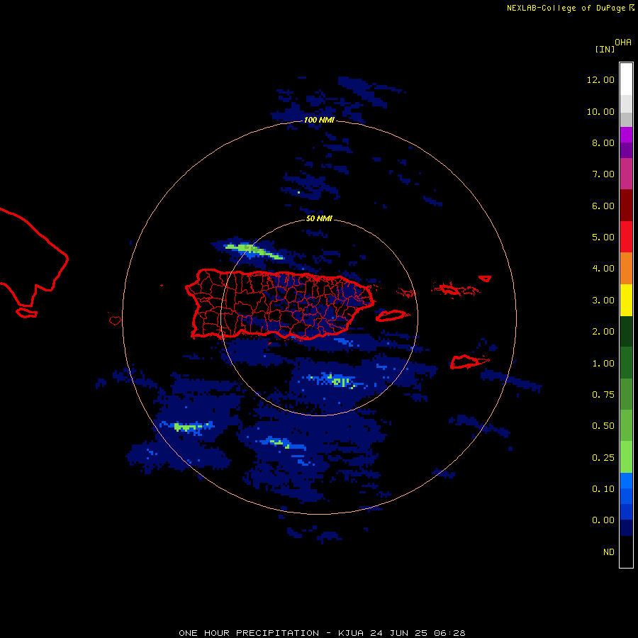
Task: Pick the bright lime green legend swatch
Action: [x=626, y=457]
